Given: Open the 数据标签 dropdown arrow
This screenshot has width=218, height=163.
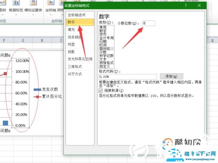Looking at the screenshot, I should [x=16, y=15].
